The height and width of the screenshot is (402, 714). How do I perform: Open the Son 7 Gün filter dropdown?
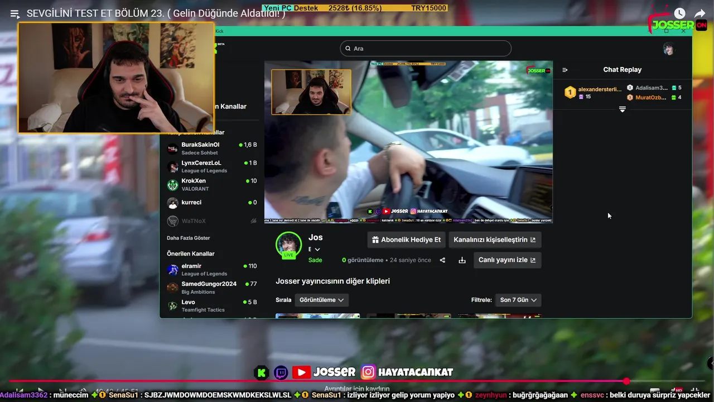(518, 300)
